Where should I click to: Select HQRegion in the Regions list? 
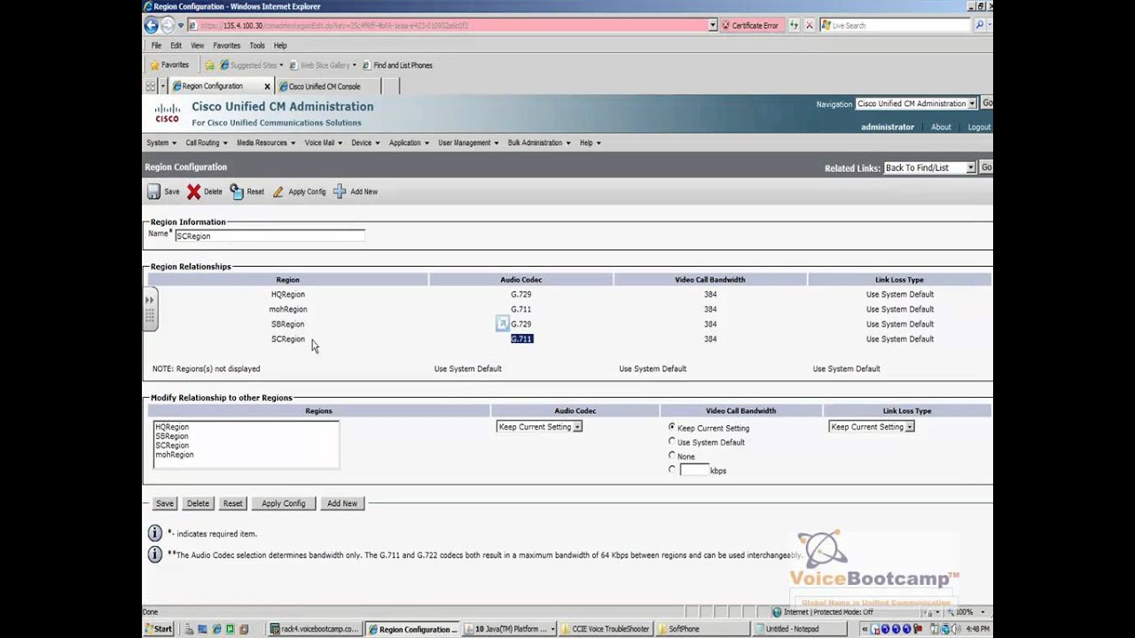[x=172, y=427]
